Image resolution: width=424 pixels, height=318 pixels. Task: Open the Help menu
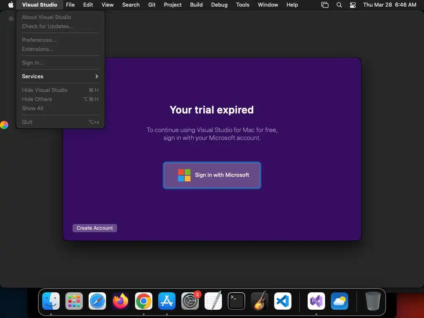(x=292, y=5)
